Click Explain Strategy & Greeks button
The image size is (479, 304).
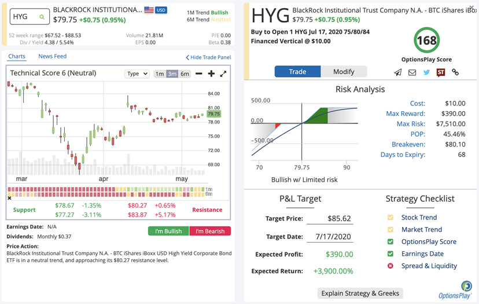[x=360, y=294]
